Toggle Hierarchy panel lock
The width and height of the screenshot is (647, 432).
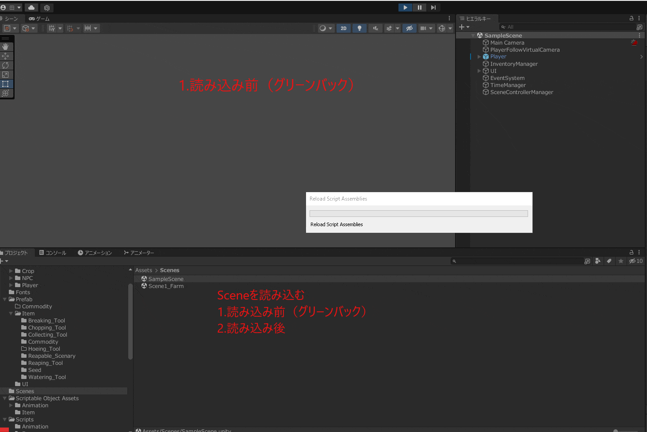[x=632, y=18]
